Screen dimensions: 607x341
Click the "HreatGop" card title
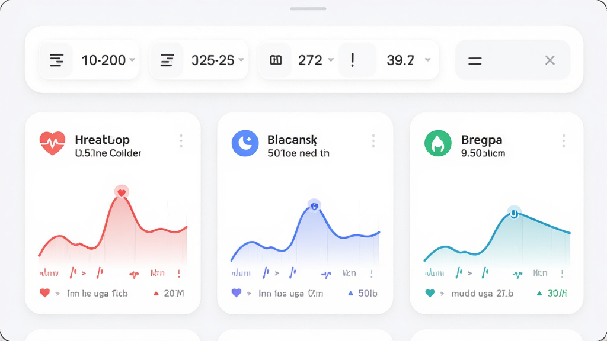(103, 140)
